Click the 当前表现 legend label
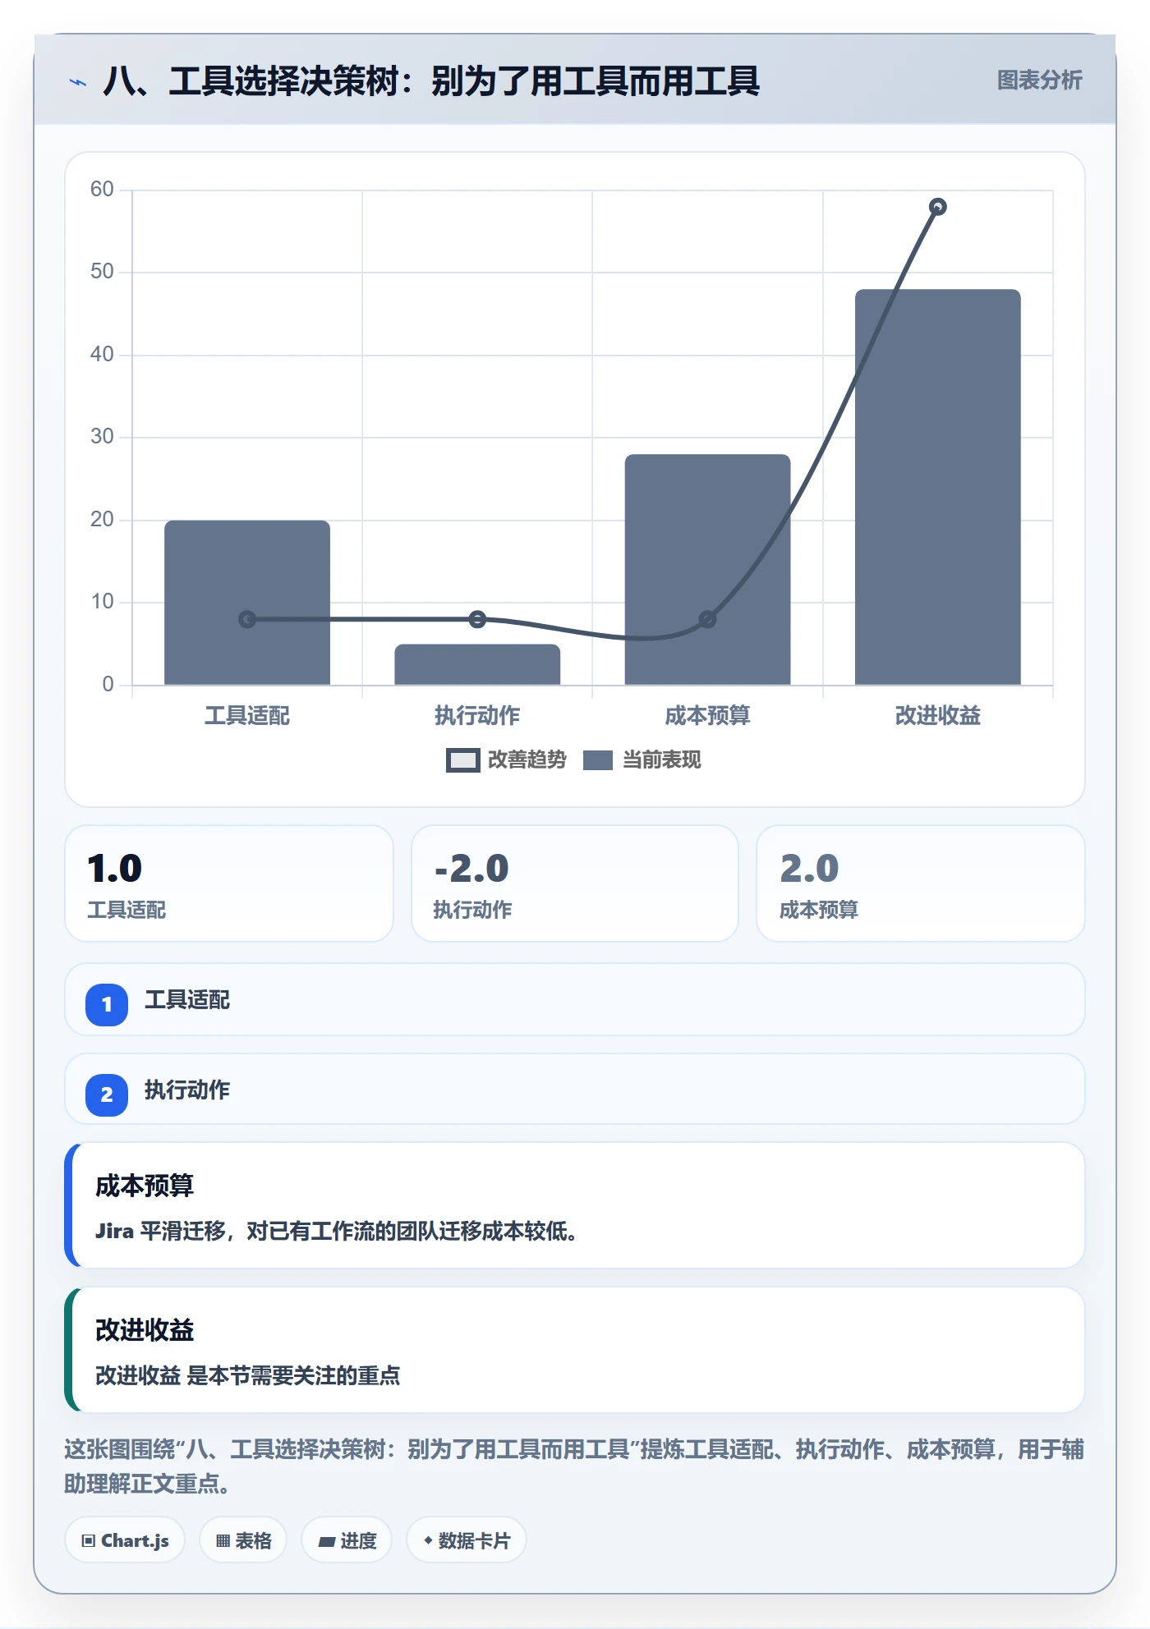 pos(661,760)
